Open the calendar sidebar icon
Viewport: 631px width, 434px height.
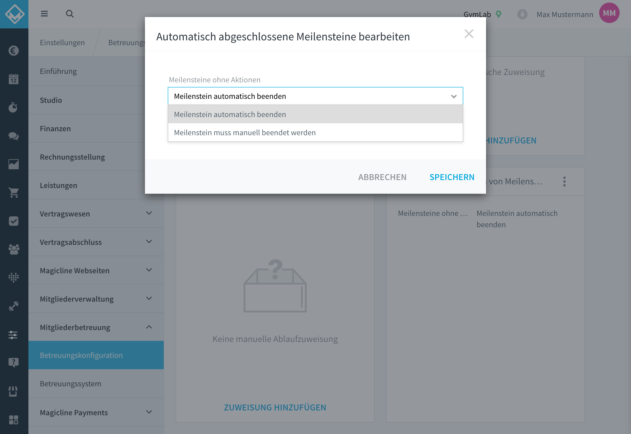point(14,79)
